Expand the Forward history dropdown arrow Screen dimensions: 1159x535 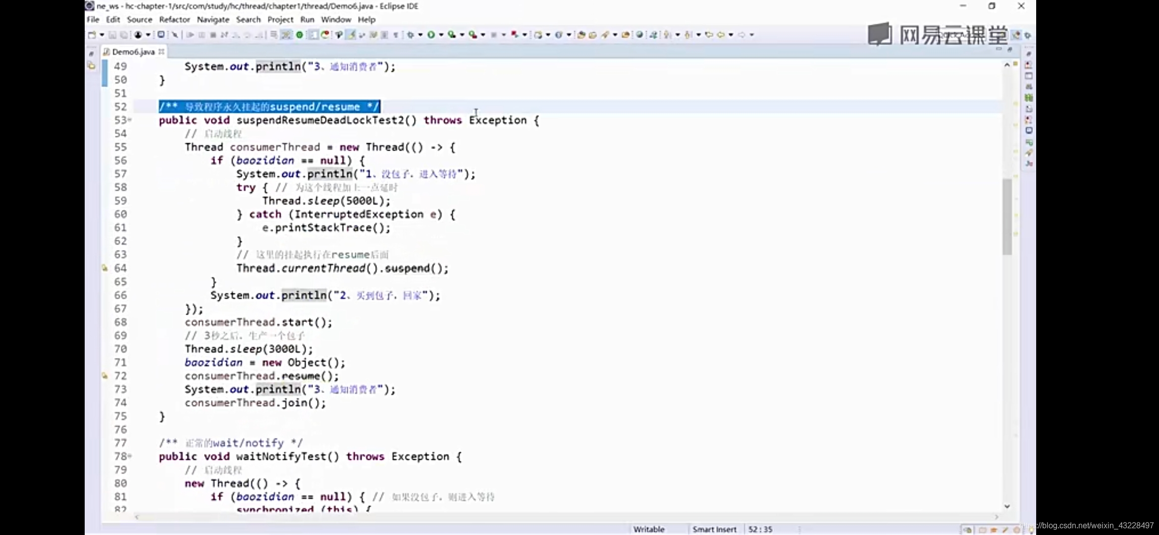[752, 35]
